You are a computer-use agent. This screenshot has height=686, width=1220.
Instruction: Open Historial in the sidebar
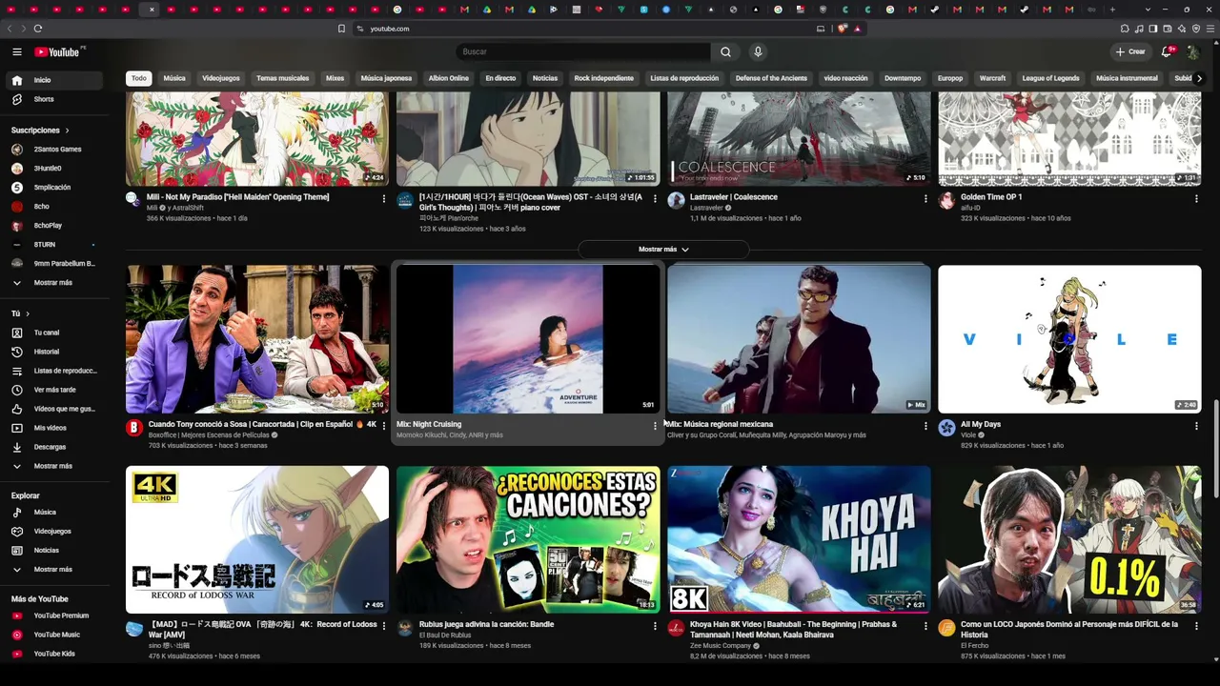pyautogui.click(x=55, y=352)
